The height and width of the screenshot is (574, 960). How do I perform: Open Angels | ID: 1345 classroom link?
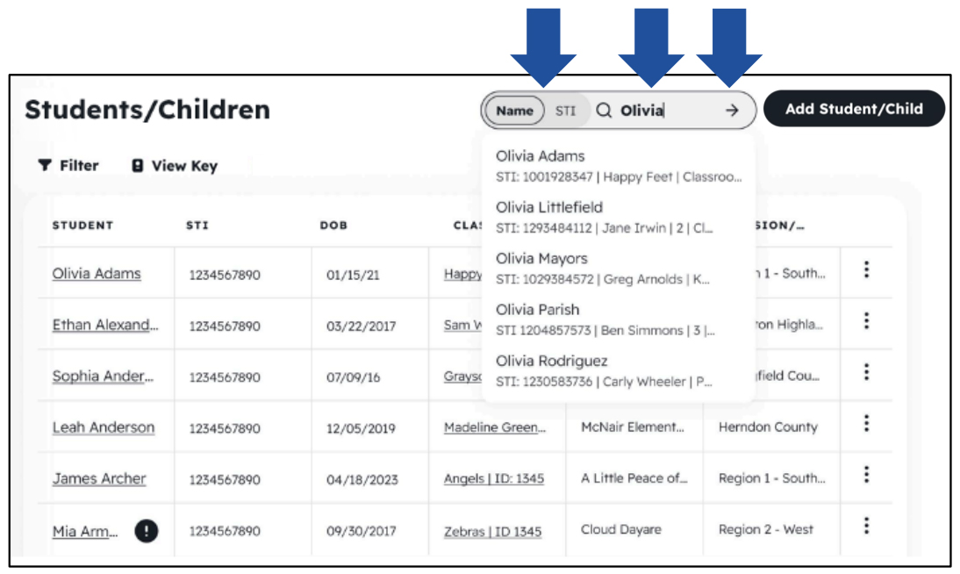pos(493,478)
